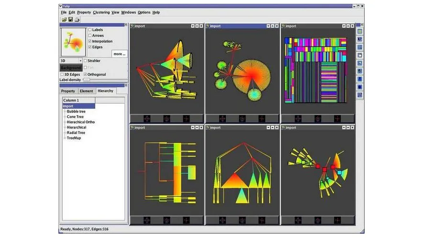Click the window menu icon in the Tulip title bar
The image size is (423, 238).
(x=60, y=6)
